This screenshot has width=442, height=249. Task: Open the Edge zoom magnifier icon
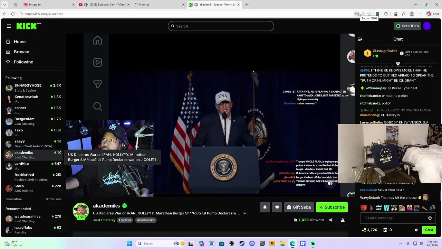click(x=356, y=14)
